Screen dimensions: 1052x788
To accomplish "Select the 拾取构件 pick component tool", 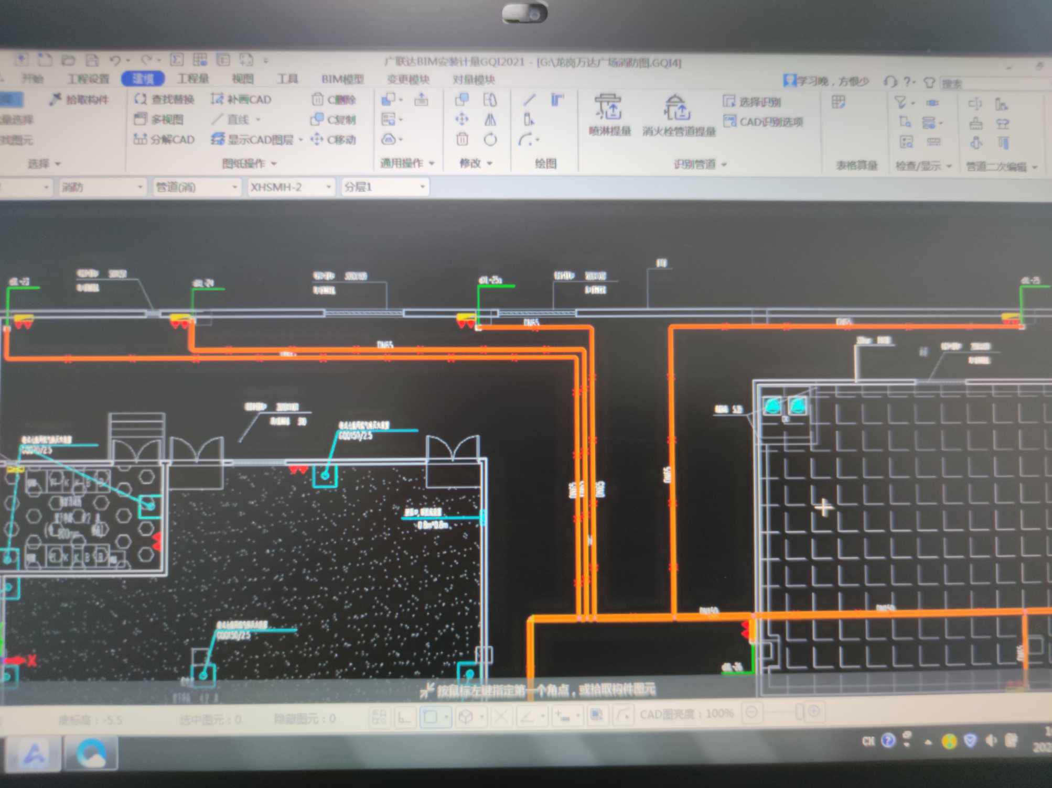I will coord(79,100).
